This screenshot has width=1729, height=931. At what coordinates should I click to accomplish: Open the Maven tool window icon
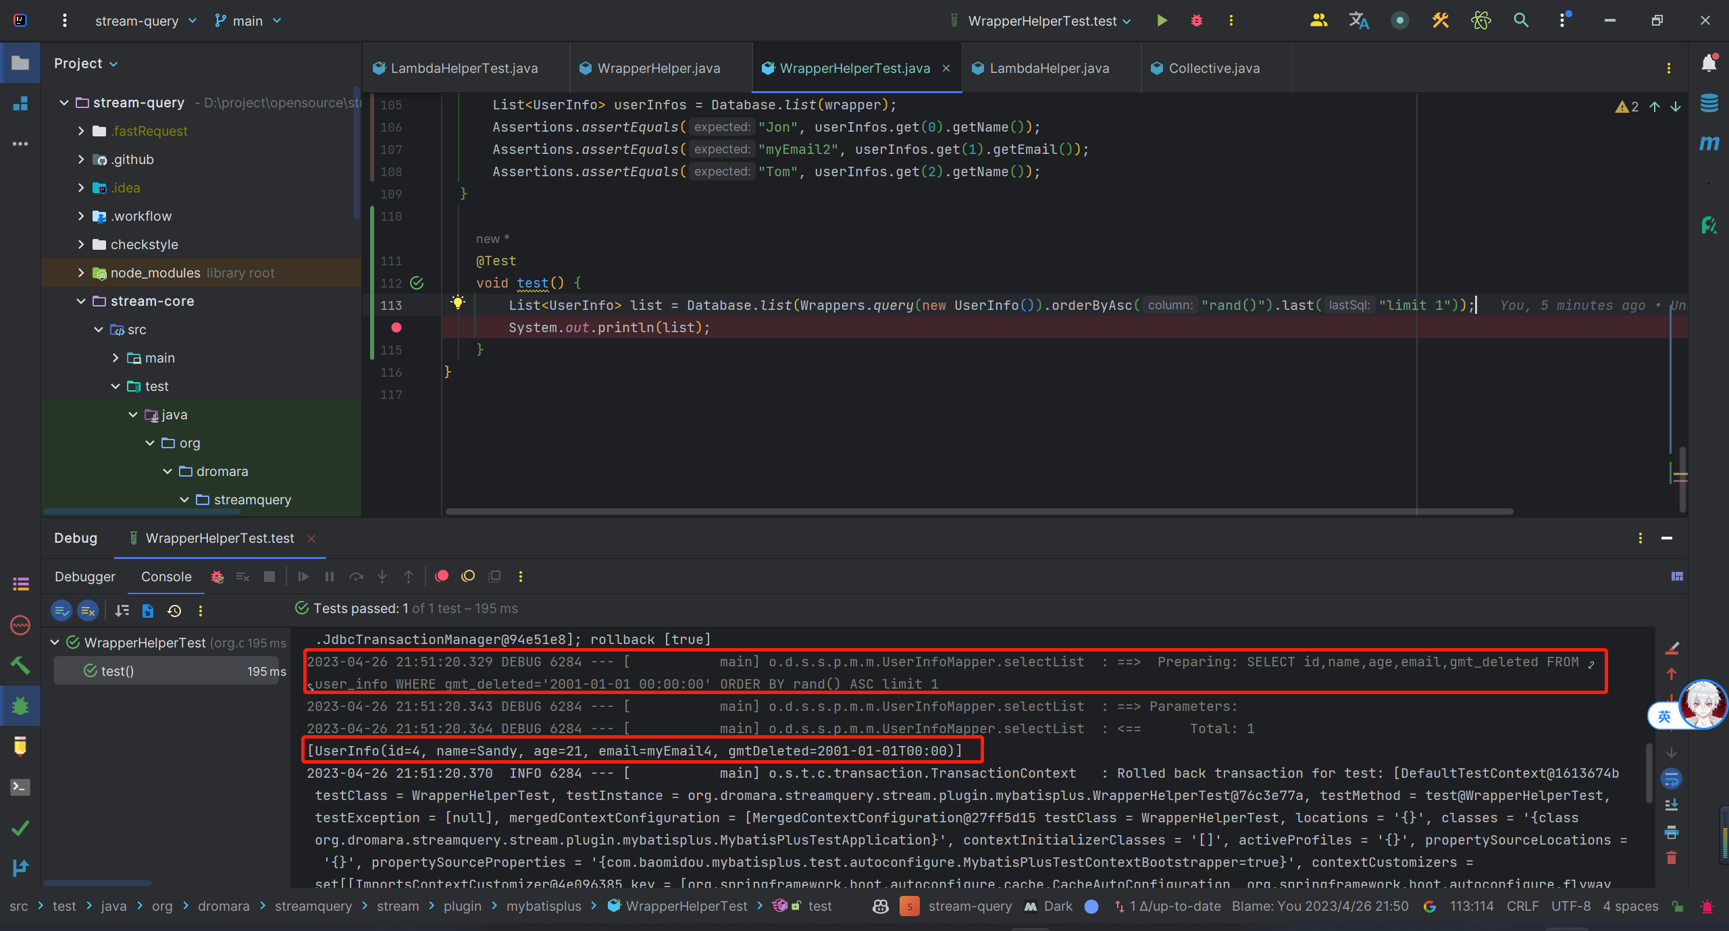click(1709, 143)
